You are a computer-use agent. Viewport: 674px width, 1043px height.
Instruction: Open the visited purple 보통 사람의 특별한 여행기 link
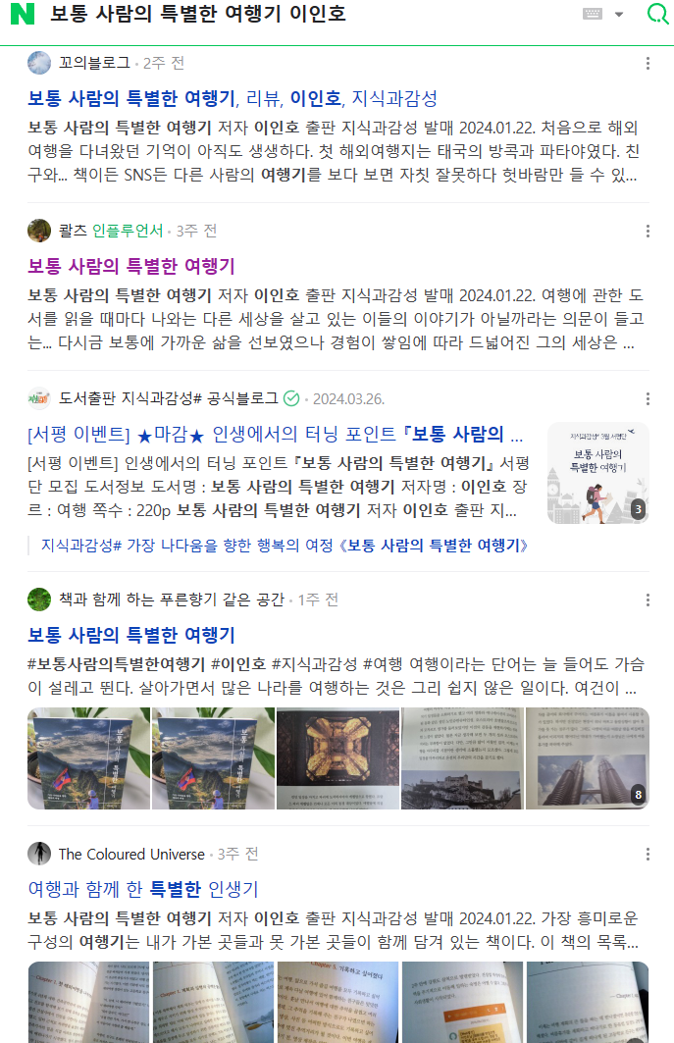131,266
